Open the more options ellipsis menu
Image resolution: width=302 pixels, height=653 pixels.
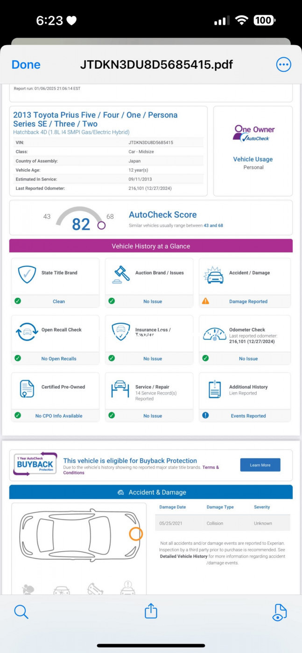point(284,65)
